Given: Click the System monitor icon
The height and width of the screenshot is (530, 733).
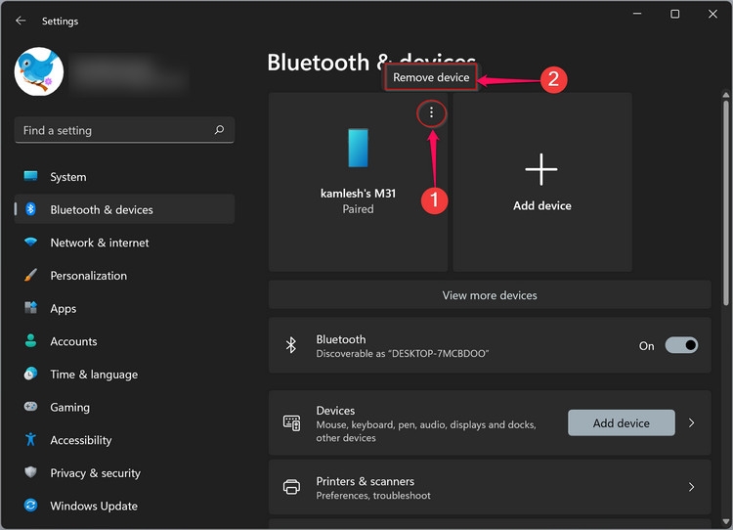Looking at the screenshot, I should pyautogui.click(x=31, y=176).
